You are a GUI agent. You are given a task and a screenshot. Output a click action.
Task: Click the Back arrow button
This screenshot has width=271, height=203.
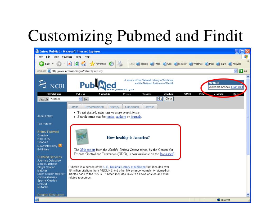44,64
